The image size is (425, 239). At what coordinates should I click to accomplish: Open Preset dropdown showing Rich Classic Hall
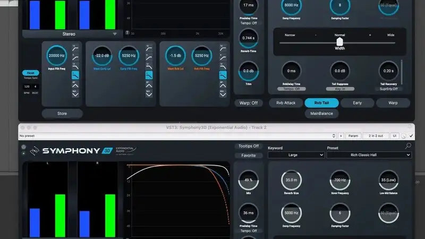pos(369,155)
